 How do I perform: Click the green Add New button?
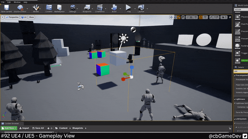[x=9, y=128]
